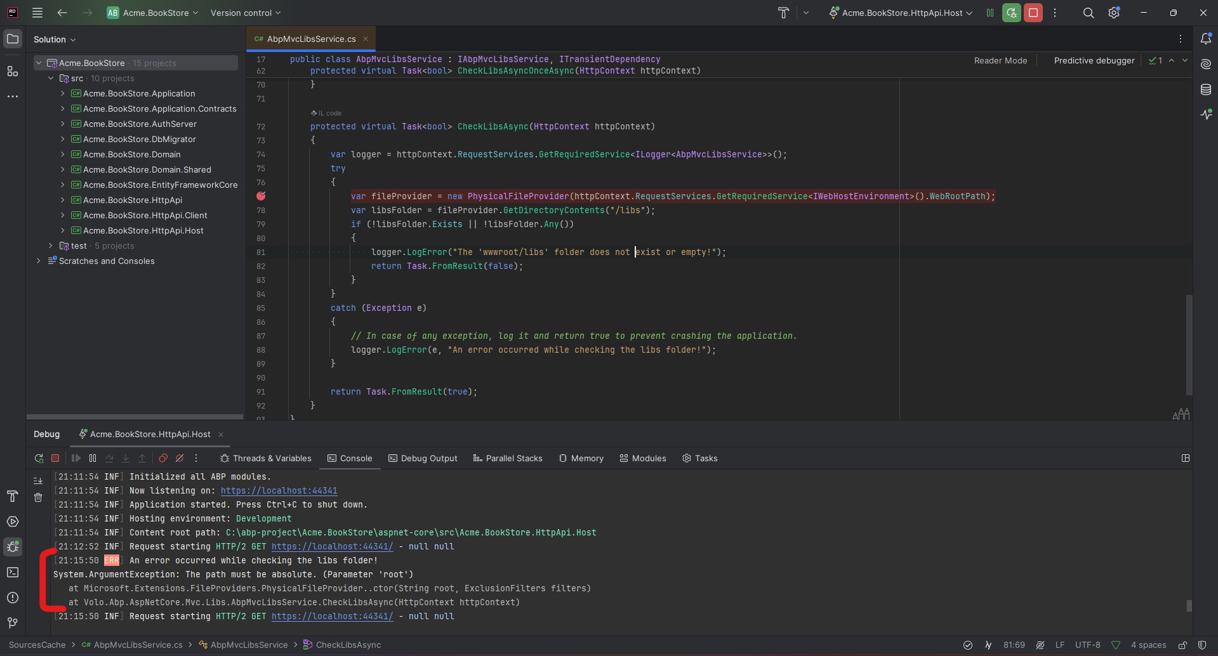Open the Notifications bell icon

click(1206, 39)
